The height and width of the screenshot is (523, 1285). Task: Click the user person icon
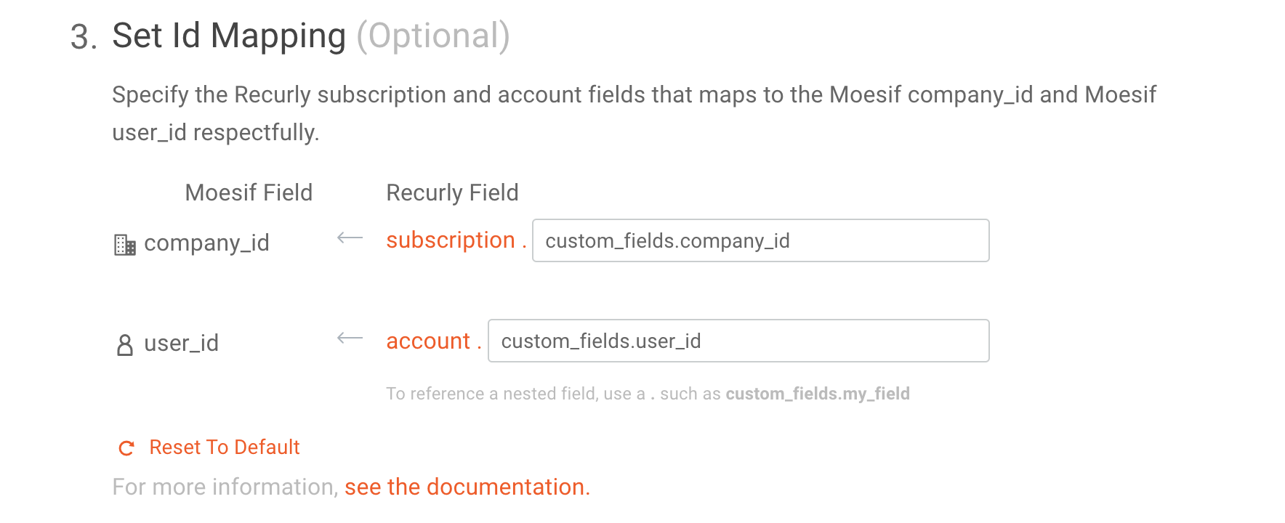[x=125, y=344]
